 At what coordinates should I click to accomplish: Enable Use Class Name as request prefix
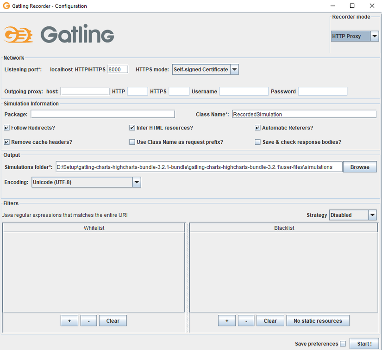pyautogui.click(x=132, y=142)
